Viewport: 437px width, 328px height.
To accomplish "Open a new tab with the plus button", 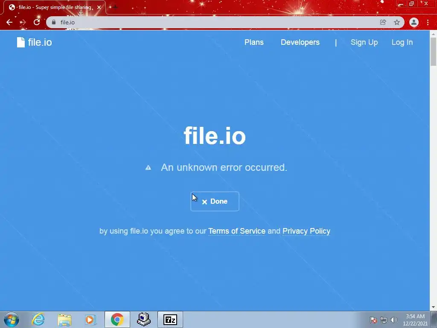I will (115, 7).
